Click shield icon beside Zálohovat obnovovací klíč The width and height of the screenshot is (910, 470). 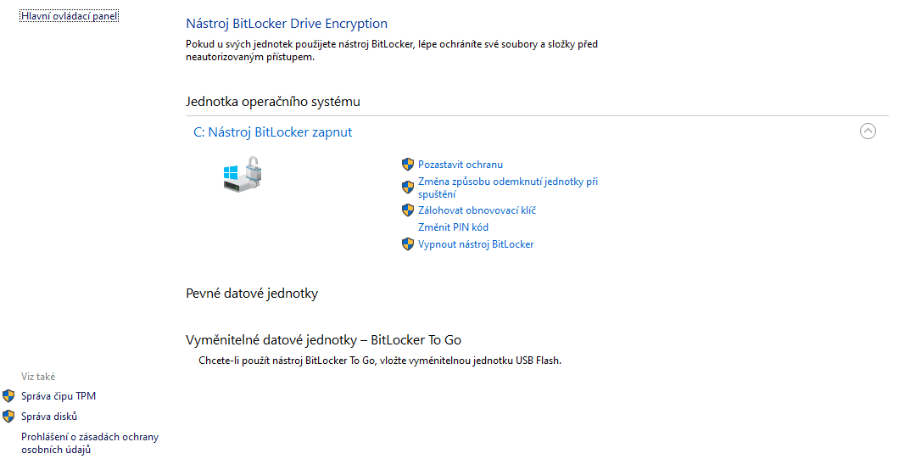[x=408, y=210]
